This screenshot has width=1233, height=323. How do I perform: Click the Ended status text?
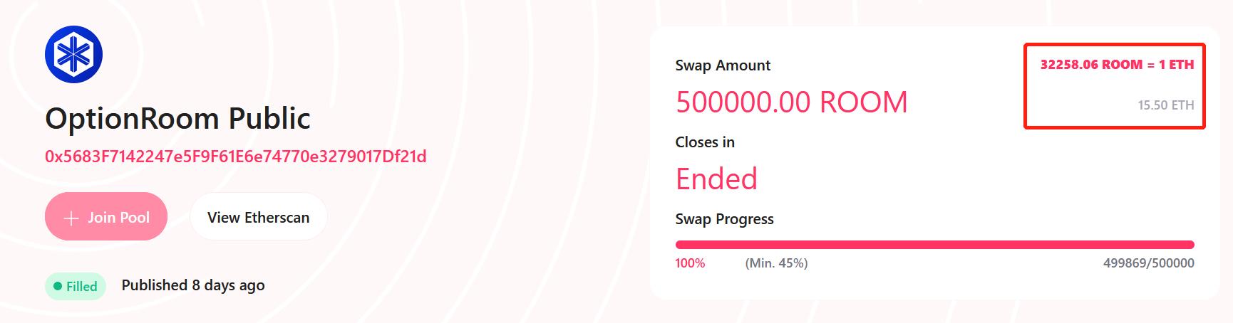[x=716, y=179]
